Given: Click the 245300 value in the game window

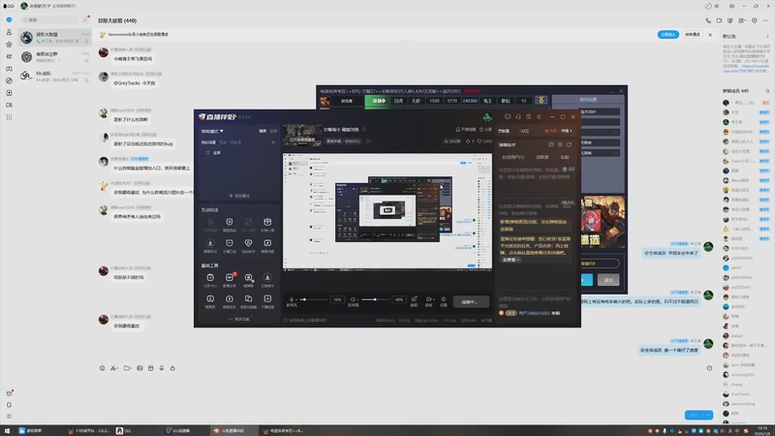Looking at the screenshot, I should click(470, 101).
